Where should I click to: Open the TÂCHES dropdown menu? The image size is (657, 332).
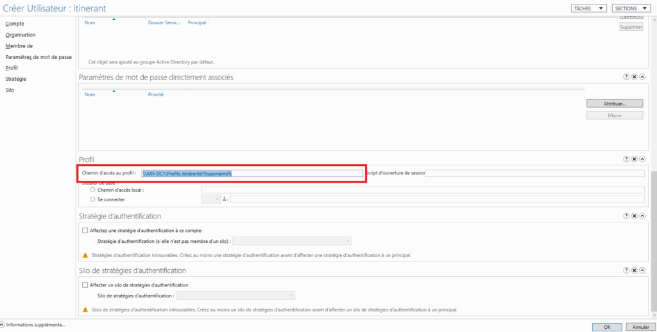[588, 8]
